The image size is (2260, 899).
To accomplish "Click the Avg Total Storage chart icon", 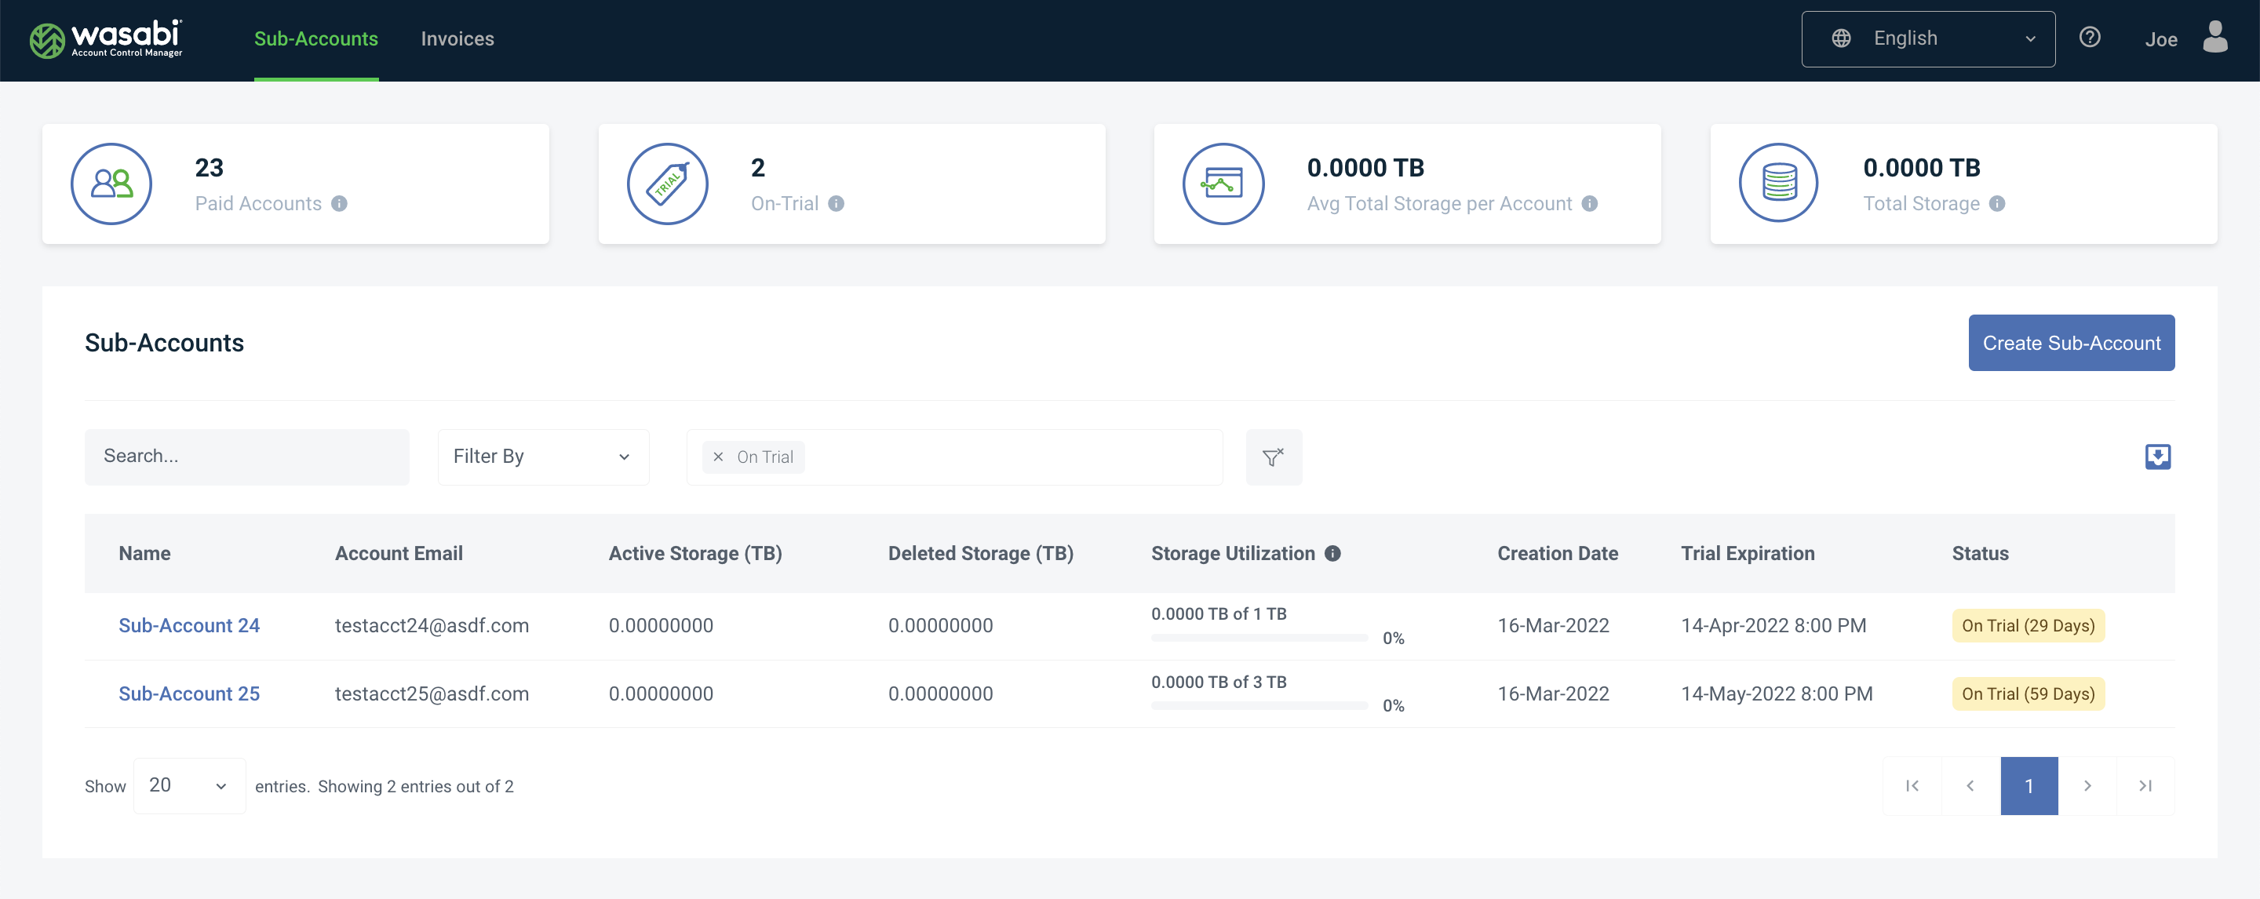I will [x=1223, y=184].
